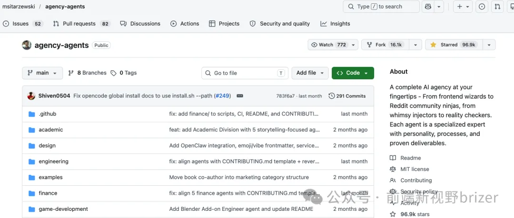This screenshot has height=218, width=514.
Task: Click the academic folder icon
Action: pyautogui.click(x=32, y=130)
